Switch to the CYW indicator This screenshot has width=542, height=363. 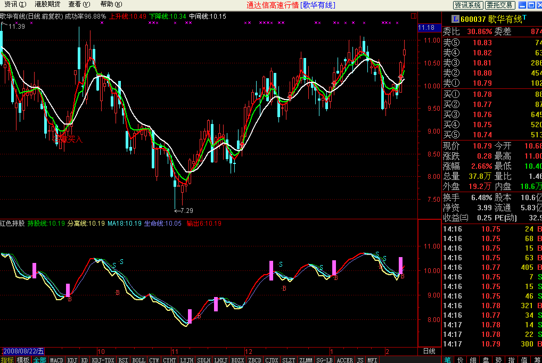tap(154, 360)
